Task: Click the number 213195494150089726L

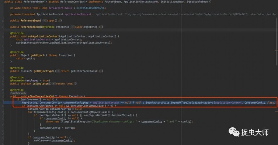Action: [x=91, y=8]
